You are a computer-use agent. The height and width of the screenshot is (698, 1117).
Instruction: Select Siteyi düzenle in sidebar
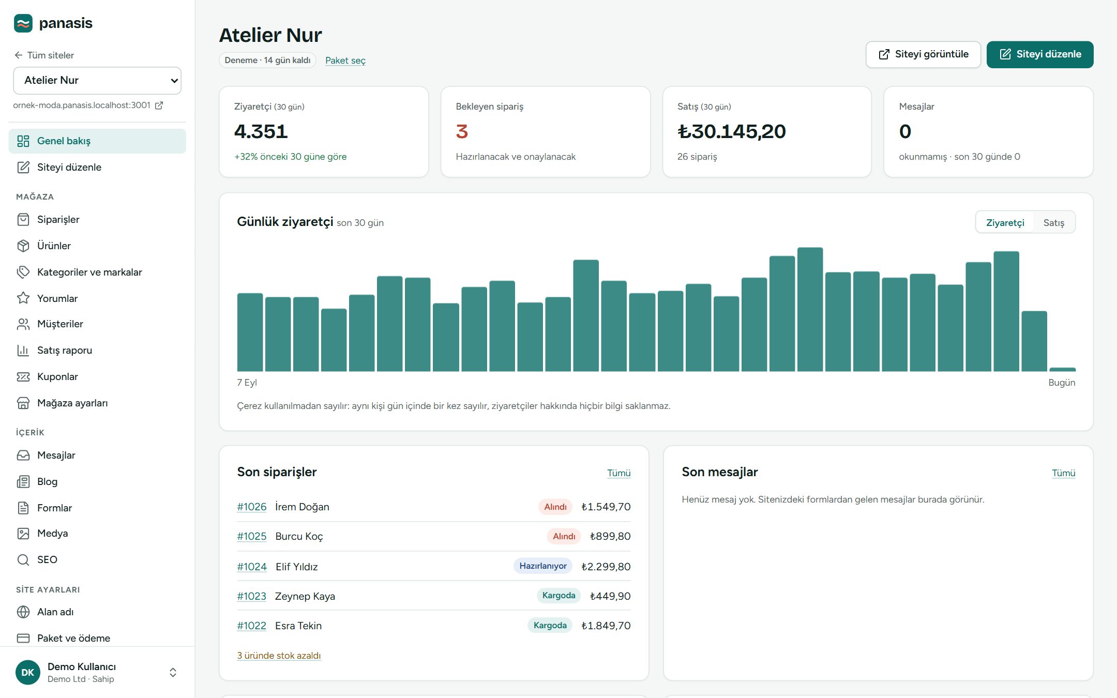point(97,167)
